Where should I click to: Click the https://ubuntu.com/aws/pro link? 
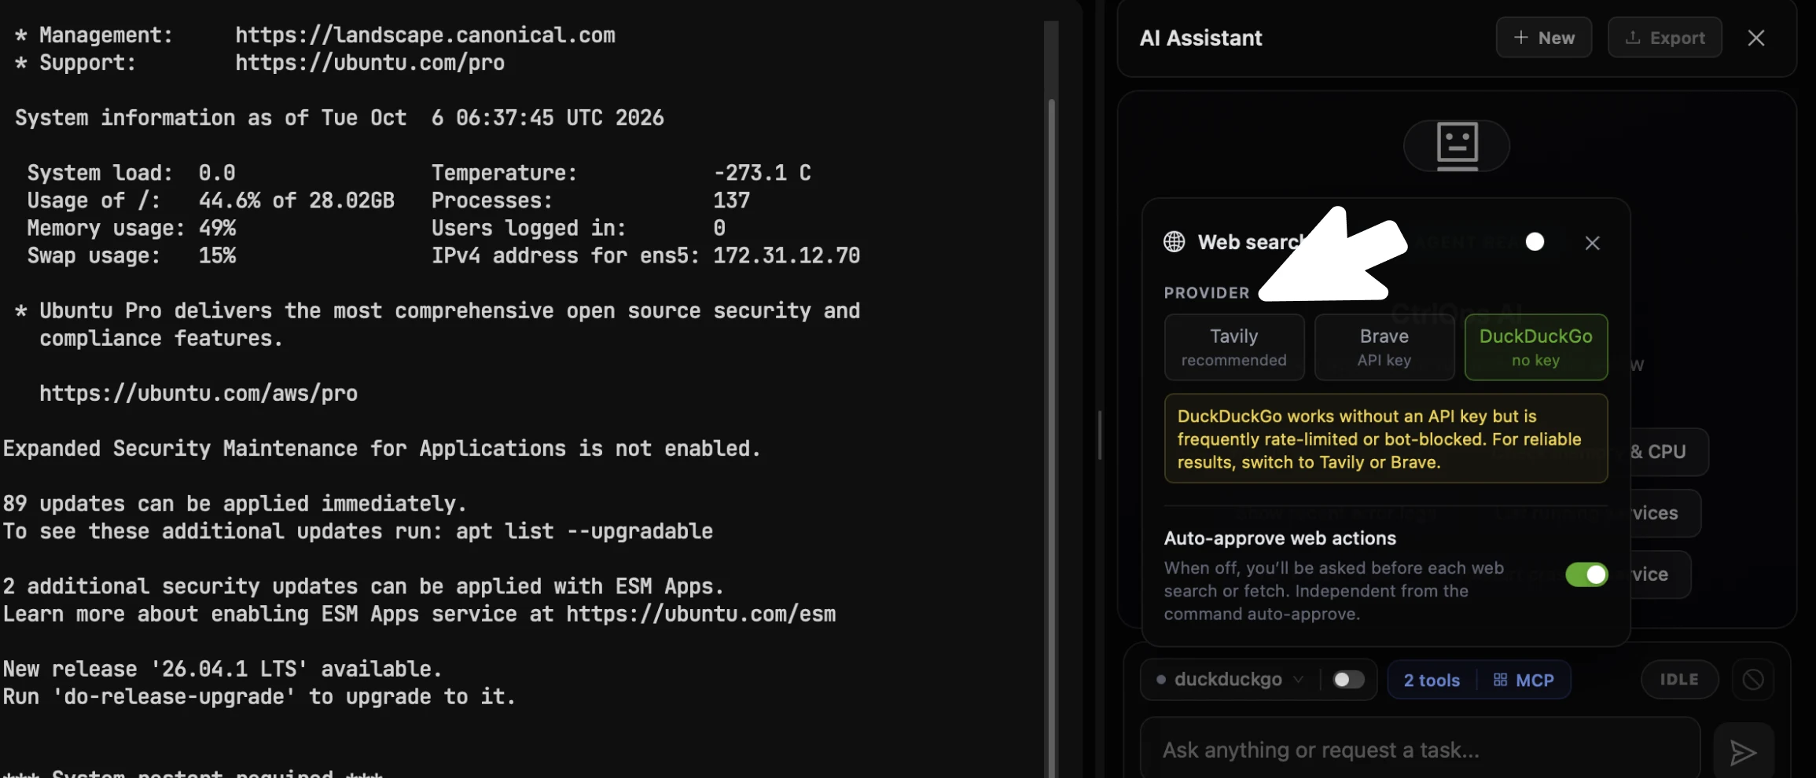click(199, 394)
